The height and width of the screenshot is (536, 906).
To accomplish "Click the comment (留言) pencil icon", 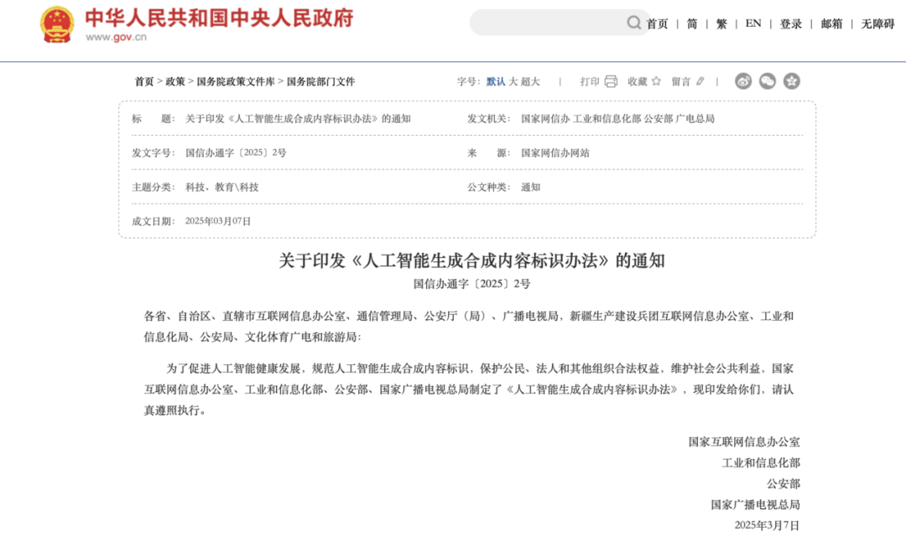I will (x=700, y=81).
